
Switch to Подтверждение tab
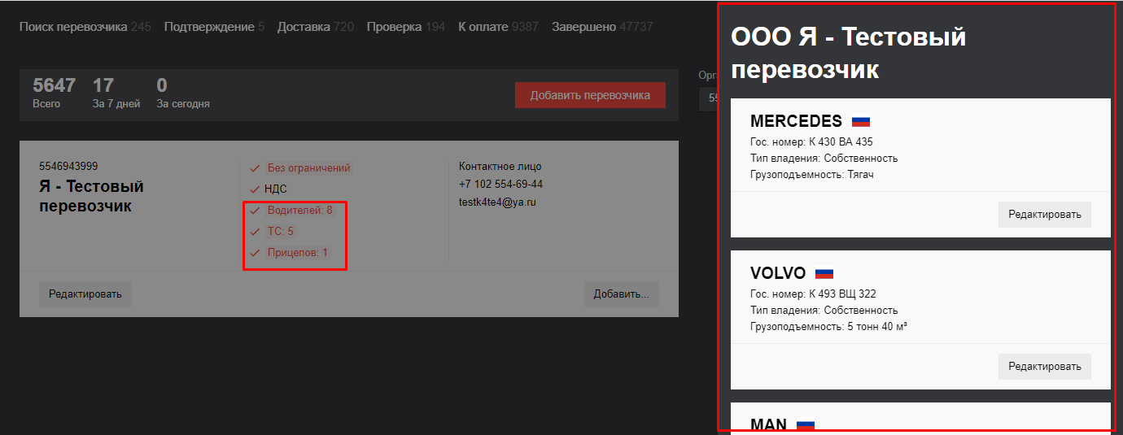tap(214, 27)
